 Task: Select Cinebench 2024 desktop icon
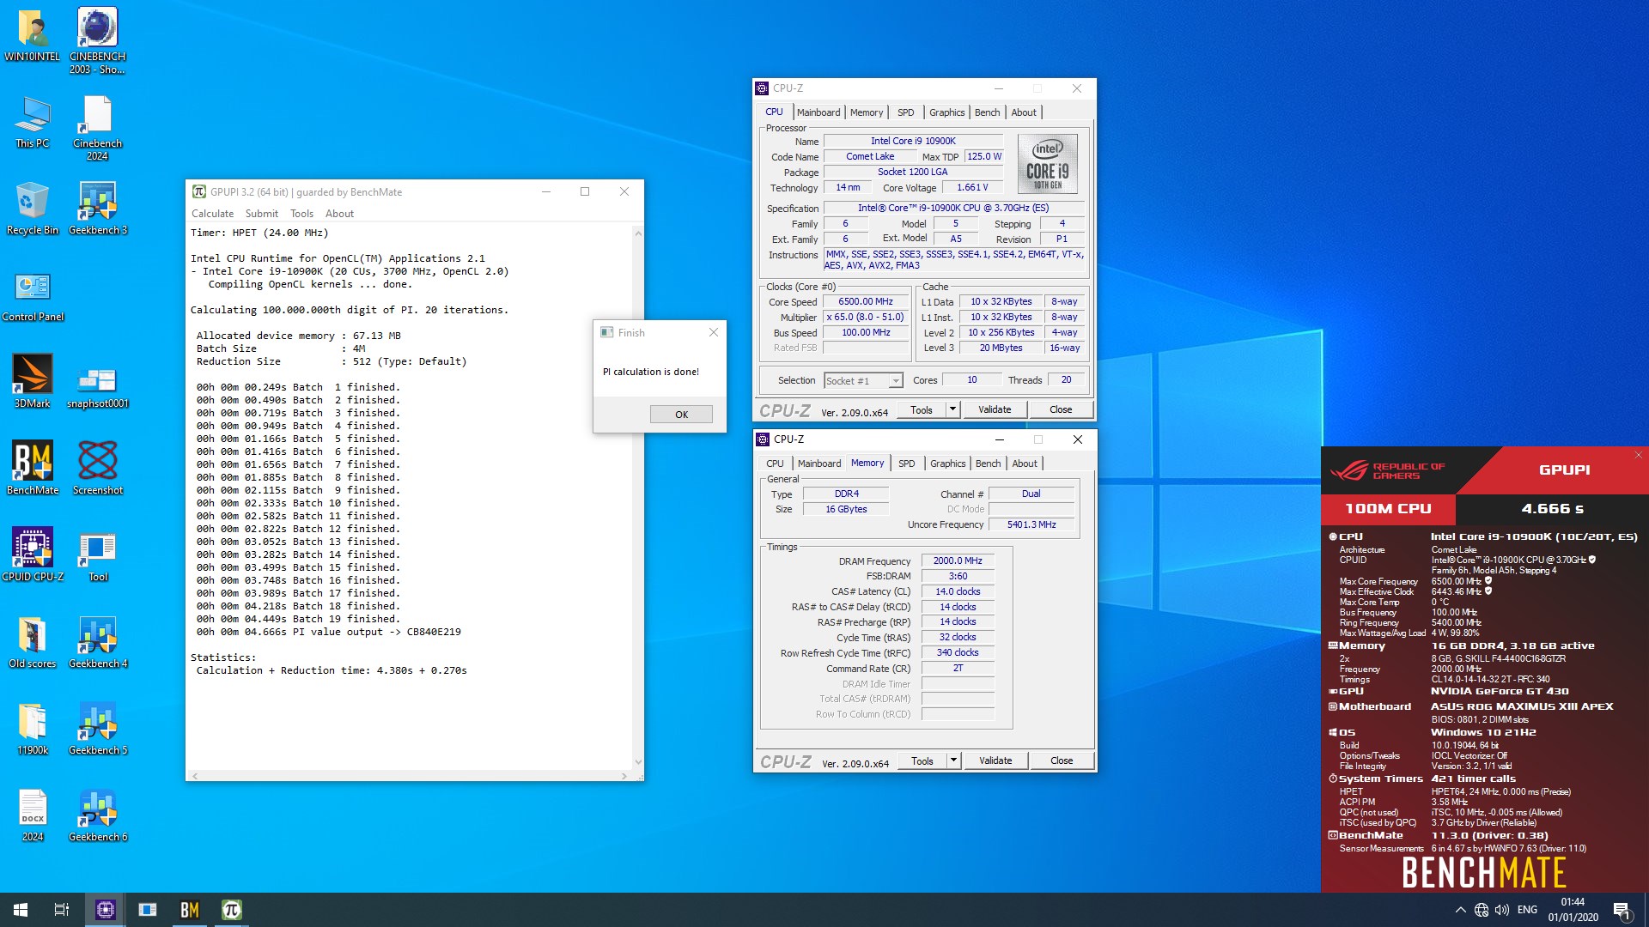(97, 128)
